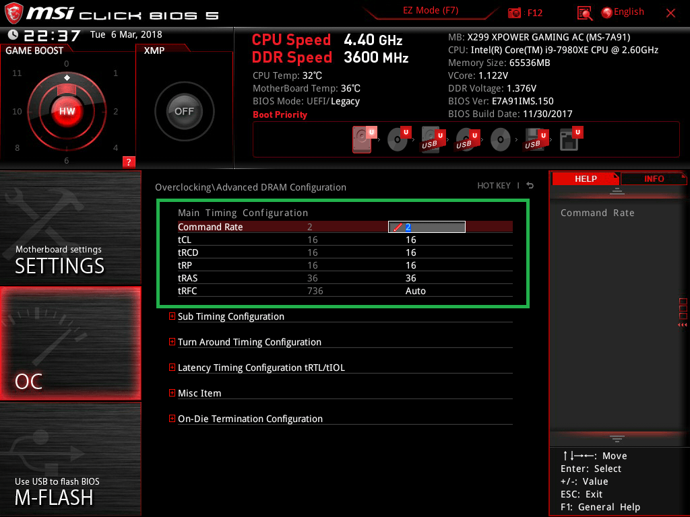Open the OC overclocking section
Viewport: 690px width, 517px height.
(x=70, y=344)
